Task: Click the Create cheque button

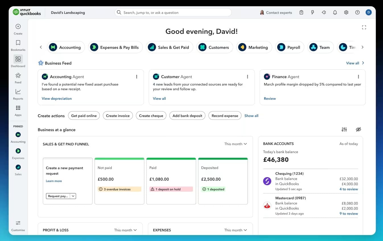Action: click(x=151, y=116)
